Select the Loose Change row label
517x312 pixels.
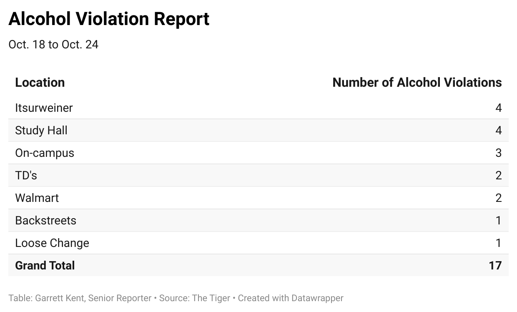pos(52,243)
